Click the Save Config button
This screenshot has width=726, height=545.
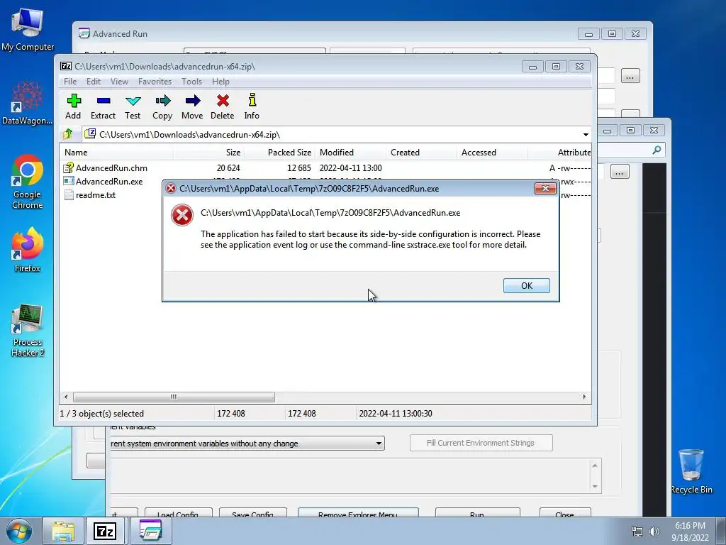(253, 514)
